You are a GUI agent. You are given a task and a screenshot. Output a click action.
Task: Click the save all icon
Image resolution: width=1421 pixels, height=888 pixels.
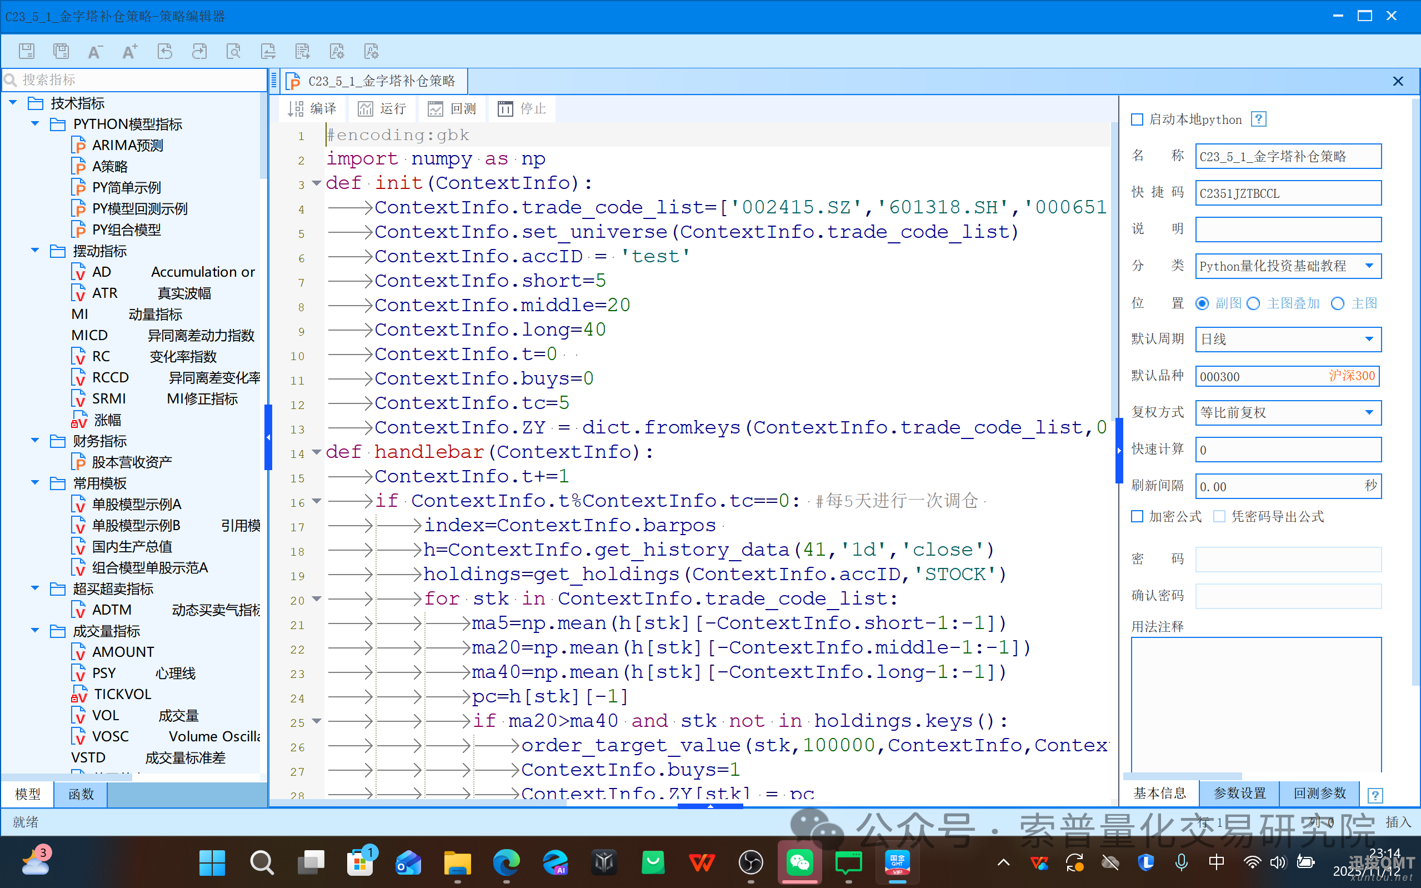(61, 51)
